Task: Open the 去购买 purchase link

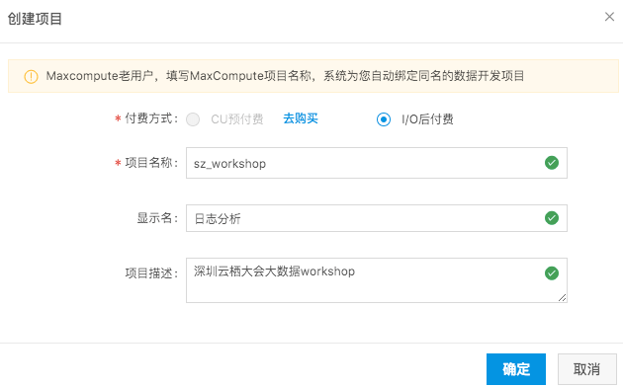Action: 301,118
